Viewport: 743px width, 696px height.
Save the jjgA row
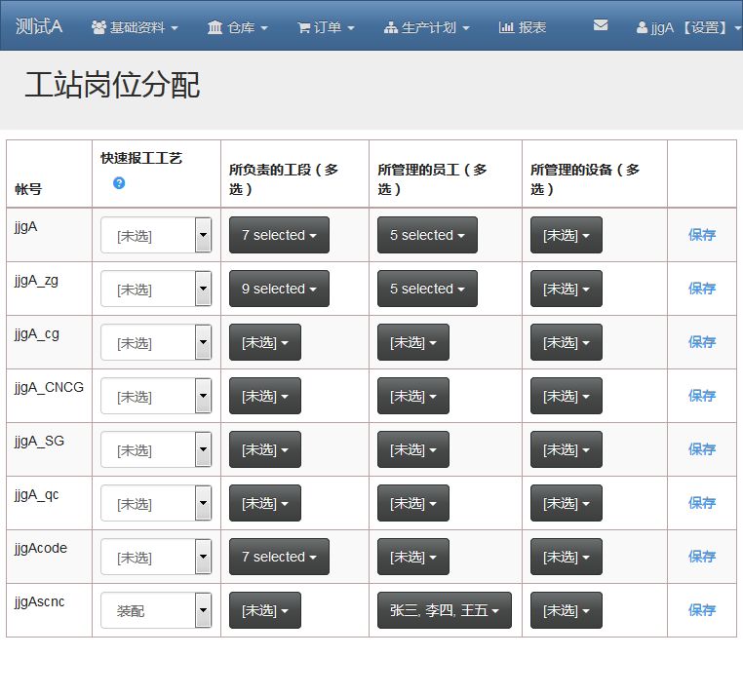[x=701, y=235]
